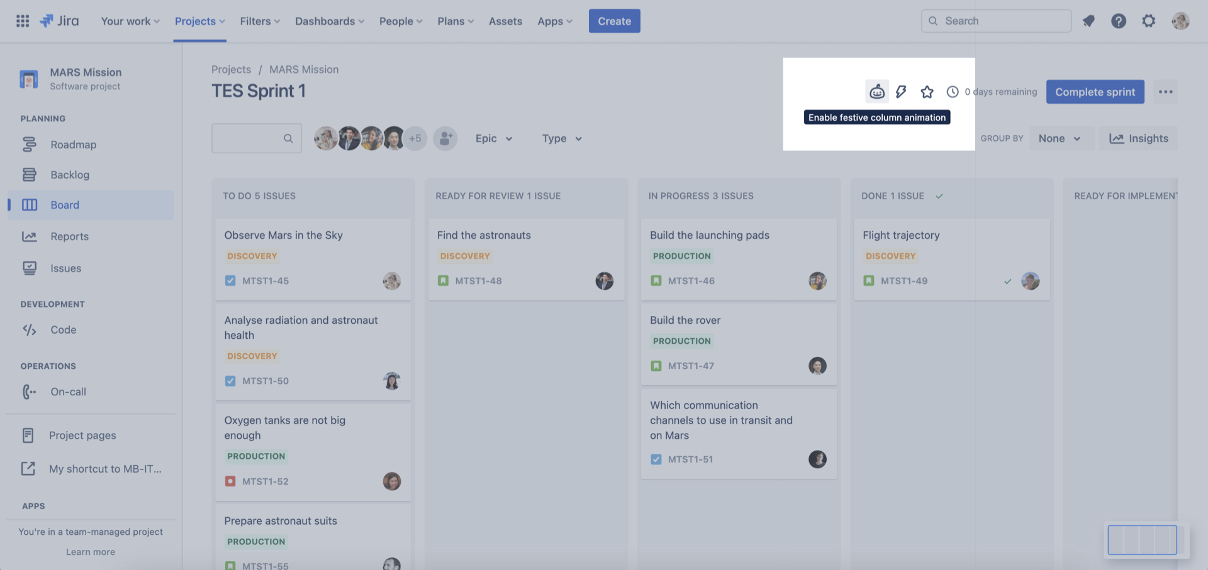Open the On-call sidebar item
This screenshot has width=1208, height=570.
91,392
